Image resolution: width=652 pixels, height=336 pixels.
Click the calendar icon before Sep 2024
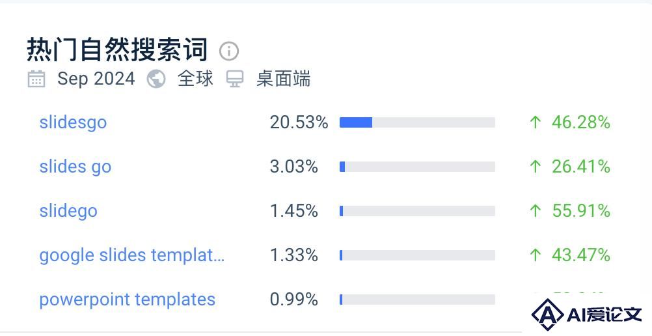click(x=36, y=79)
